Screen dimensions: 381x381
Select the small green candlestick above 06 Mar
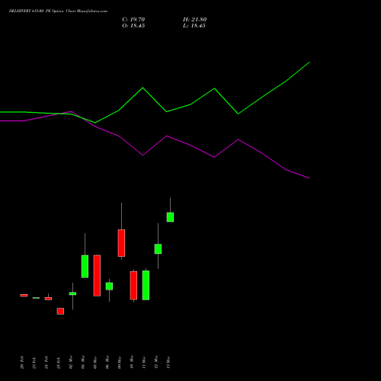click(x=109, y=287)
